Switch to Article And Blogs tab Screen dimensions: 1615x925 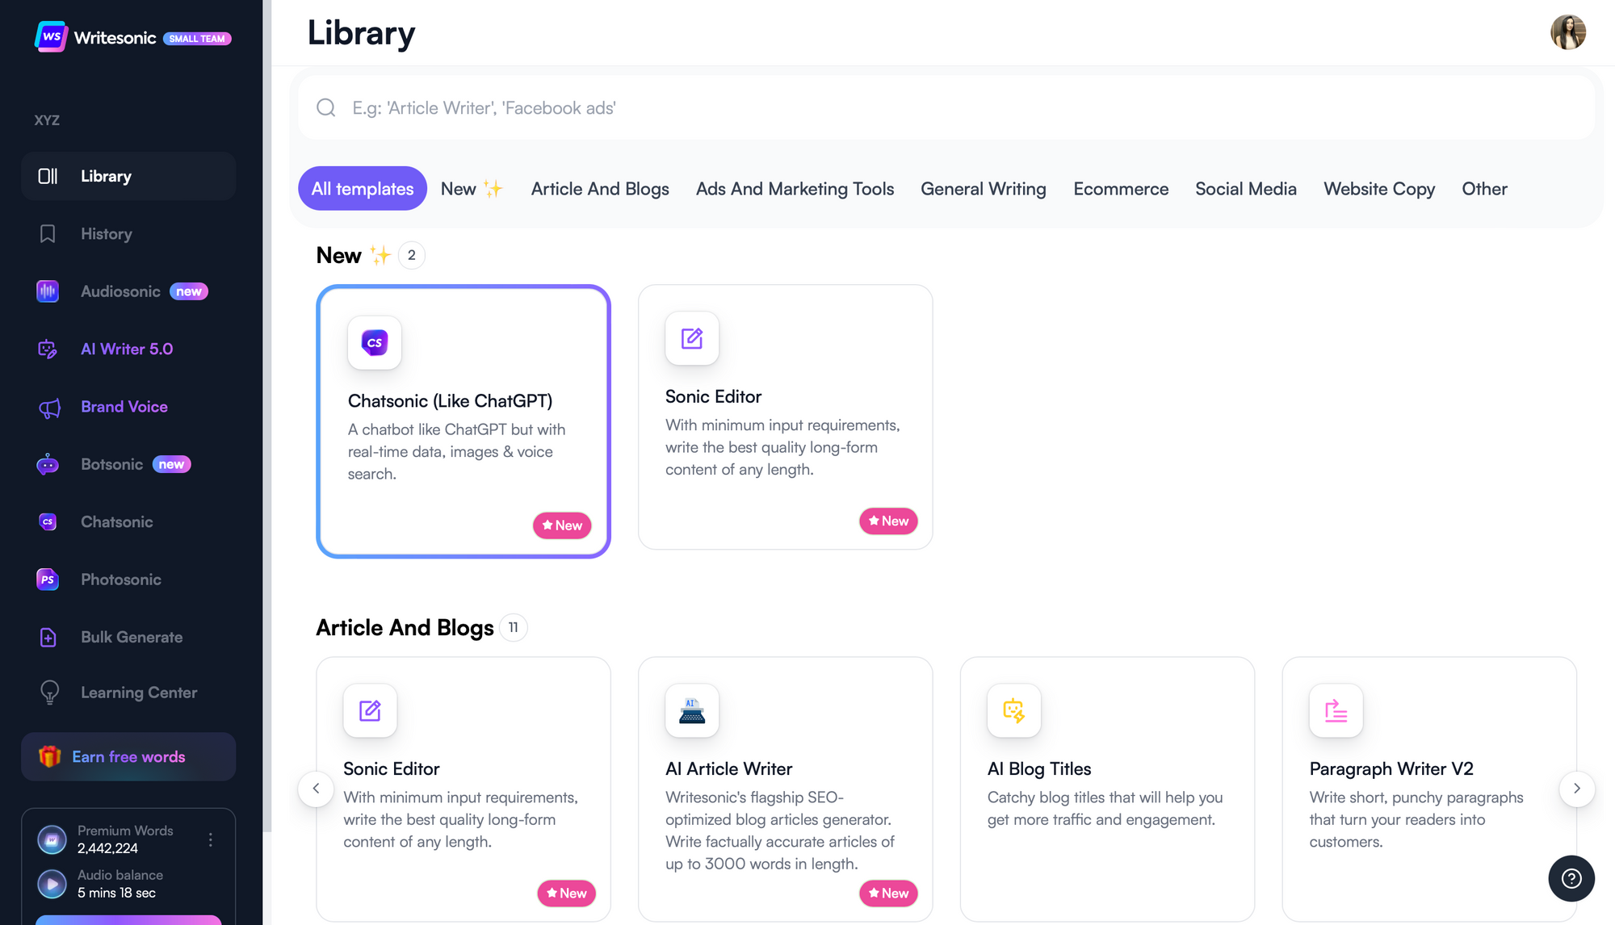click(x=600, y=187)
